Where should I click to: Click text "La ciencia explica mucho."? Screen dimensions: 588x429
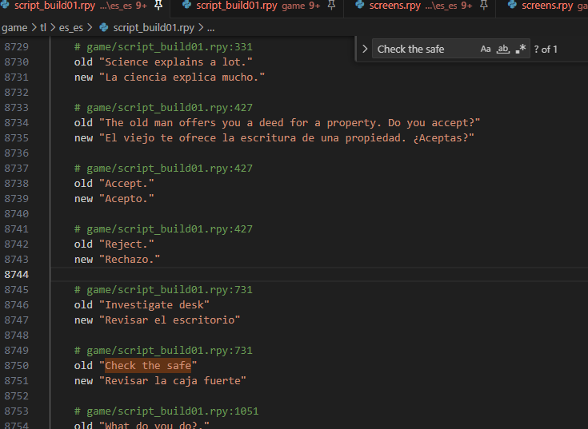(182, 77)
